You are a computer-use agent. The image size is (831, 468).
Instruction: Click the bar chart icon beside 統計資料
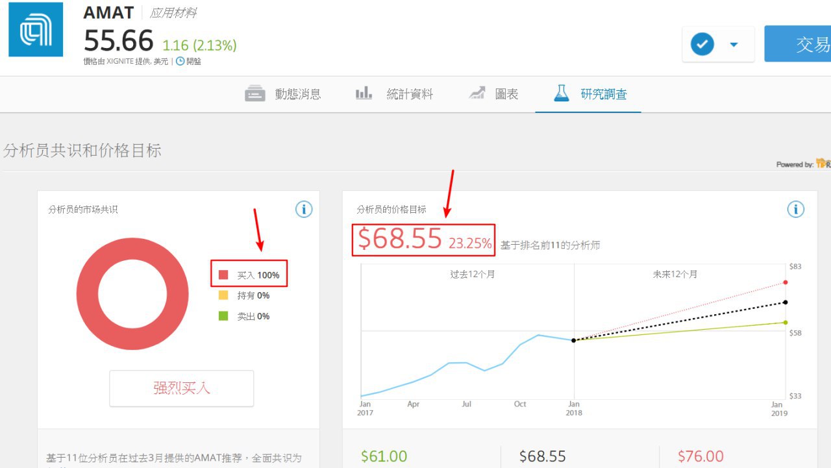(x=364, y=93)
